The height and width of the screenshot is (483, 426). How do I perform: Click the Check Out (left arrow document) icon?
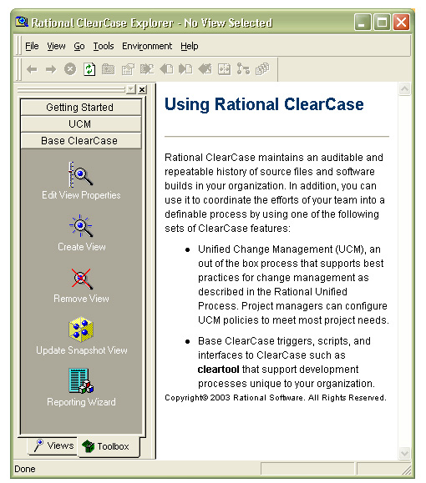pos(166,69)
